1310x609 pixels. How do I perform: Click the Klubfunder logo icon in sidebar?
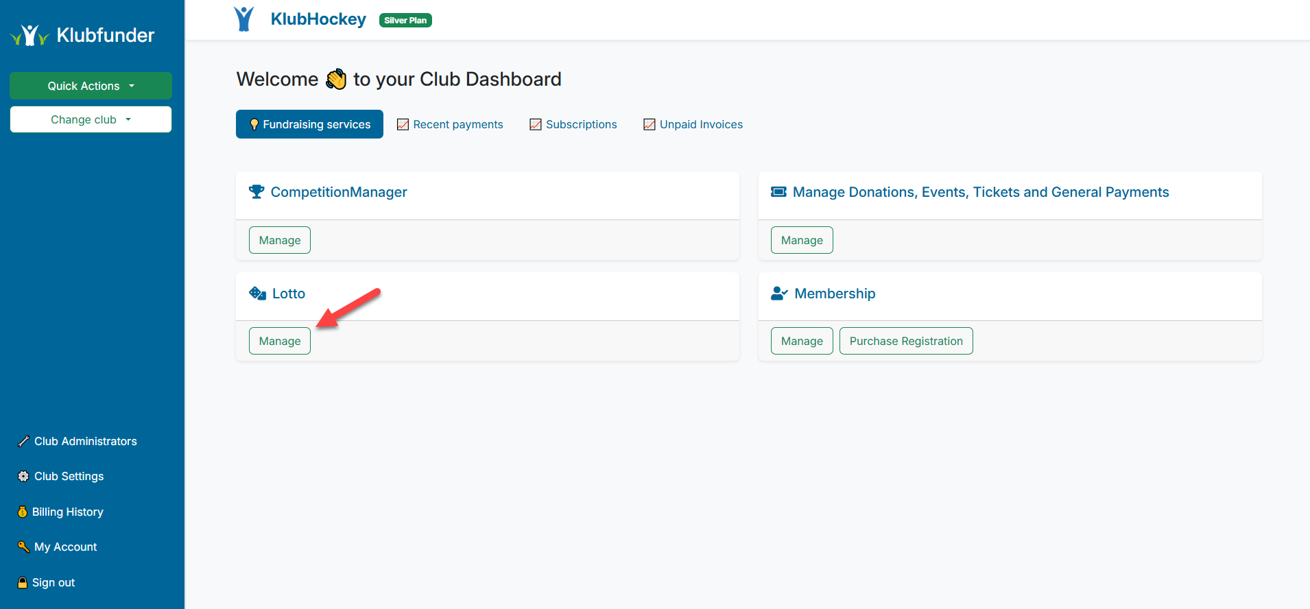click(29, 35)
